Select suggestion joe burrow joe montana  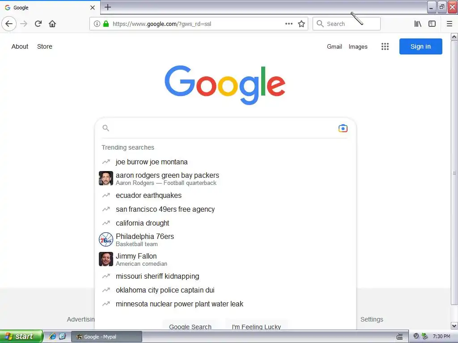click(225, 162)
